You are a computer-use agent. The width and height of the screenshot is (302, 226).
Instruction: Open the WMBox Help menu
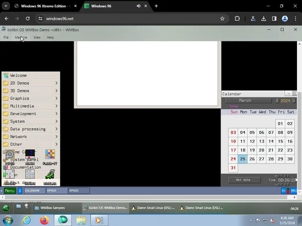[x=50, y=37]
